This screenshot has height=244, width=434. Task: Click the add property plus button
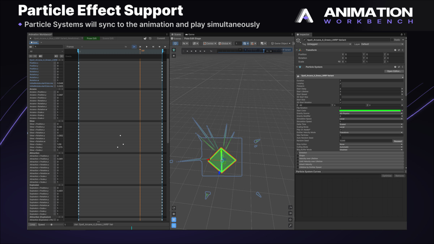61,56
